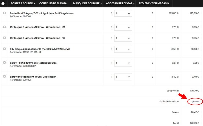Open quantity dropdown for Spray anti-adhérent 400ml
Image resolution: width=203 pixels, height=126 pixels.
point(123,77)
